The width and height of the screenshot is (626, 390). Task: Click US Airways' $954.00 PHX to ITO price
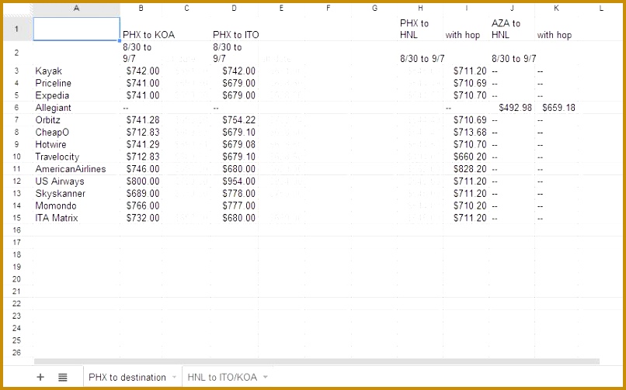click(x=238, y=181)
